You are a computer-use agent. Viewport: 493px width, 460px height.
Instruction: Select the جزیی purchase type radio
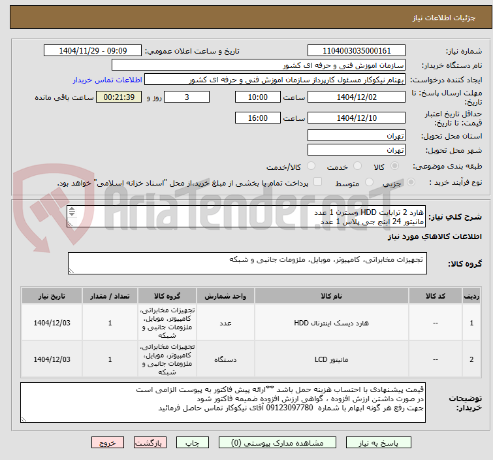tap(411, 182)
